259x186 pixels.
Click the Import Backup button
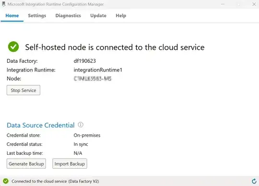(x=70, y=164)
